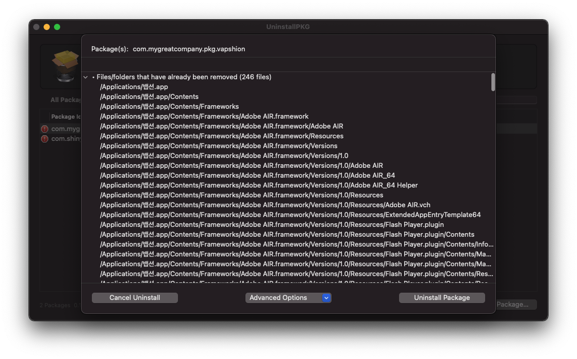Select the row ending in Adobe AIR.framework/Versions
This screenshot has height=359, width=577.
(x=287, y=146)
